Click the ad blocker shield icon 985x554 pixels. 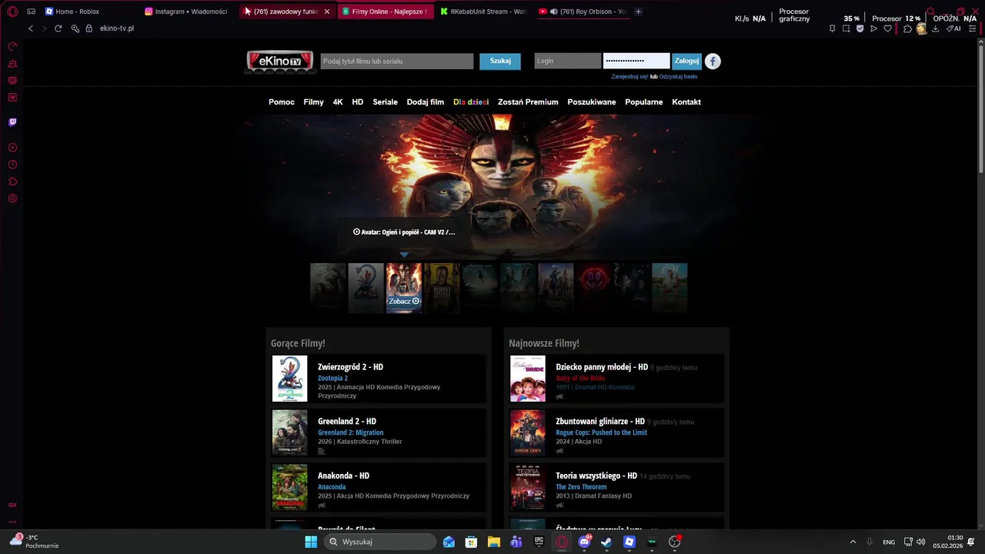860,28
